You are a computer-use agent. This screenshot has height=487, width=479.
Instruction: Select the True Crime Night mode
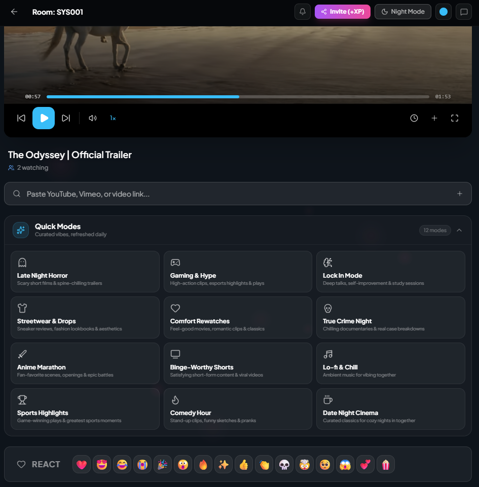(x=390, y=317)
